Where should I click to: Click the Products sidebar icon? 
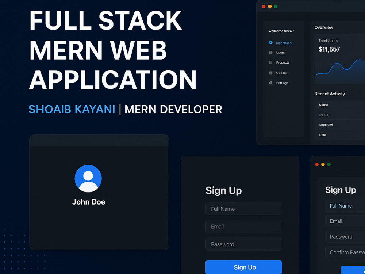(x=270, y=62)
